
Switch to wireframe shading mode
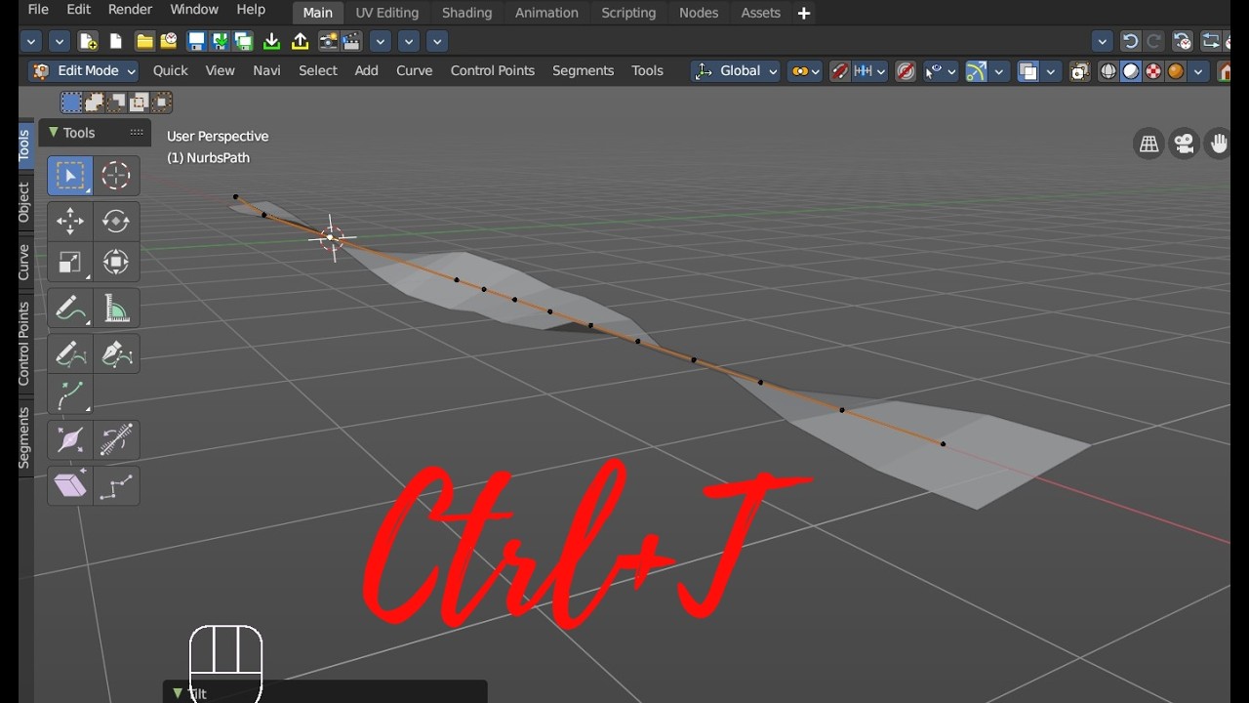pyautogui.click(x=1108, y=71)
